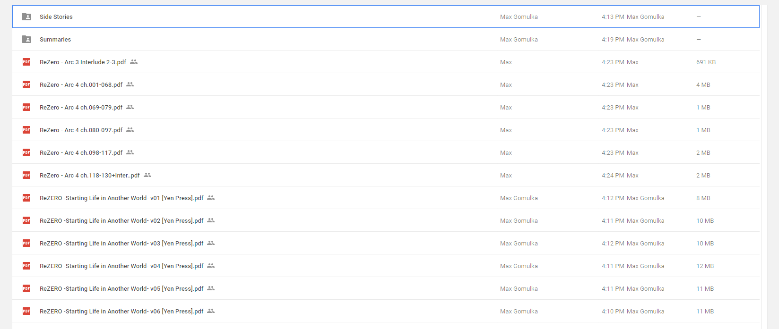Click the '8 MB' file size
779x329 pixels.
[703, 198]
